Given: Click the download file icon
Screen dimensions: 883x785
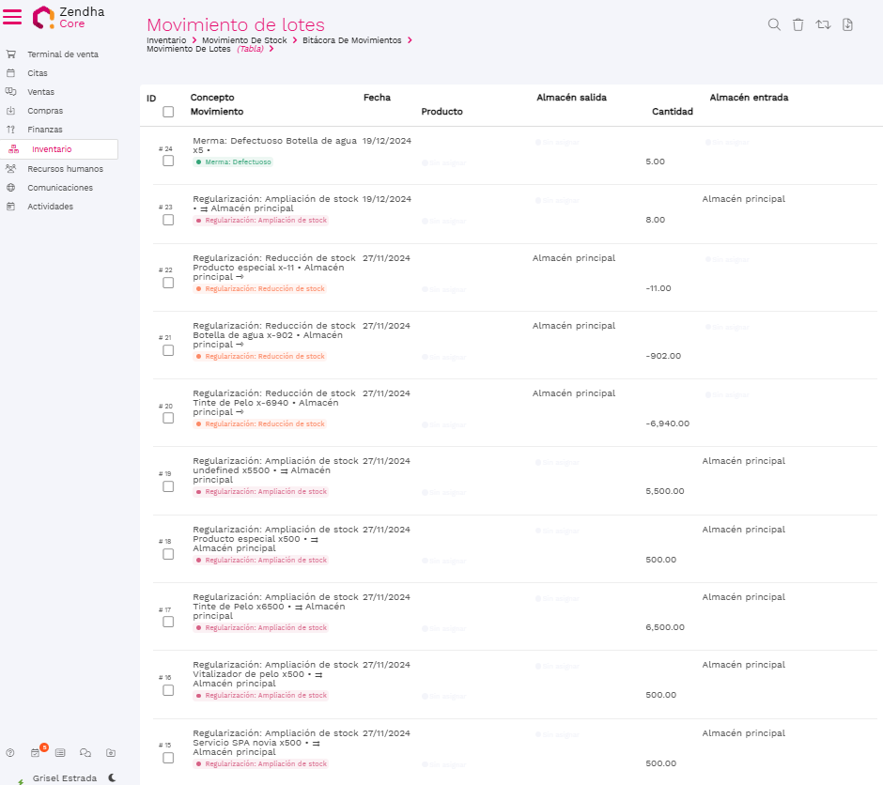Looking at the screenshot, I should (x=847, y=25).
